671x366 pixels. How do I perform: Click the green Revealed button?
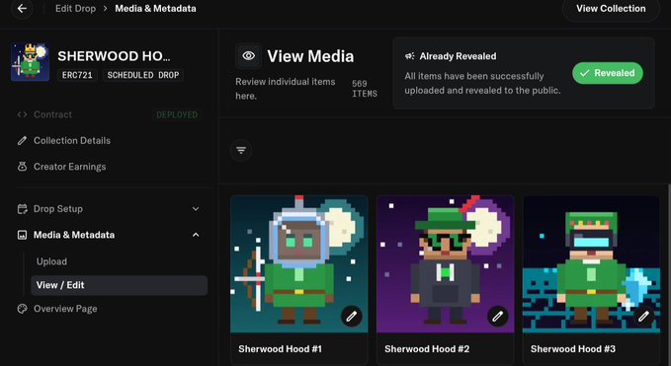click(607, 73)
